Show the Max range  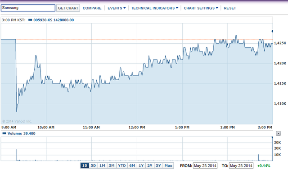click(x=168, y=165)
